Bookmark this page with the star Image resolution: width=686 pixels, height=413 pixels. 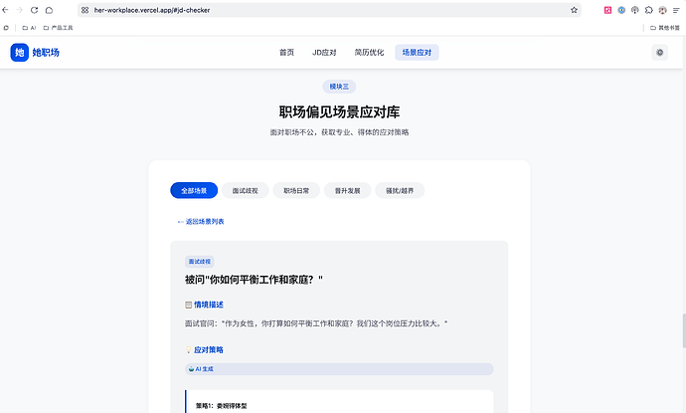click(574, 10)
